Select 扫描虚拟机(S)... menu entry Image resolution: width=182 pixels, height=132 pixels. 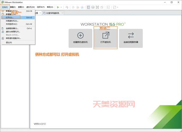coord(18,21)
